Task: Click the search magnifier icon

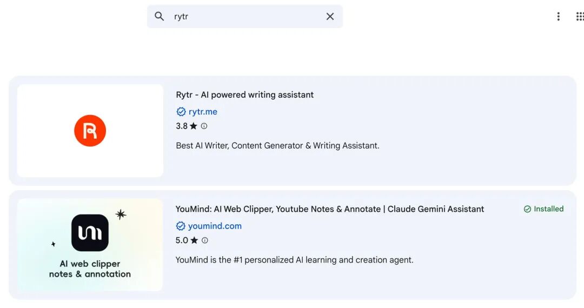Action: (x=159, y=16)
